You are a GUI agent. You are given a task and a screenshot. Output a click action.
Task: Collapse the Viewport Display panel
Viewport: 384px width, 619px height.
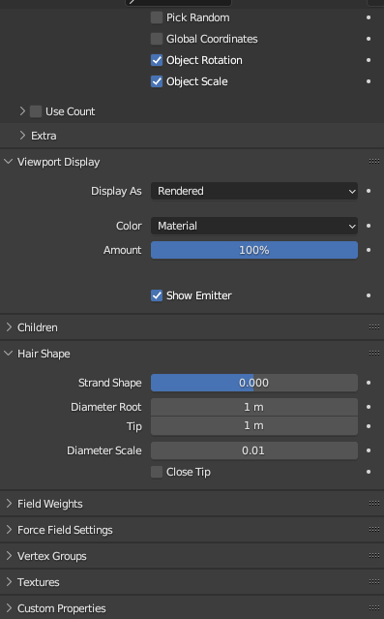click(x=9, y=162)
